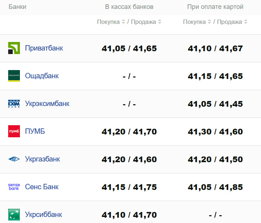Open the Укрэксимбанк link

pyautogui.click(x=47, y=103)
